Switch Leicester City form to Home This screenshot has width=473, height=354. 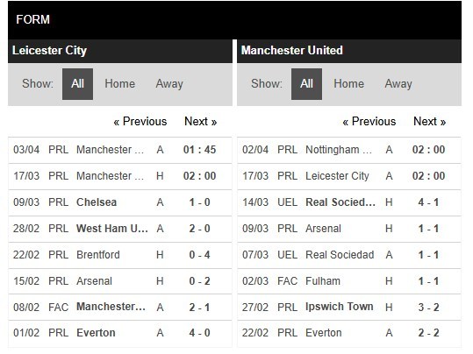coord(119,84)
